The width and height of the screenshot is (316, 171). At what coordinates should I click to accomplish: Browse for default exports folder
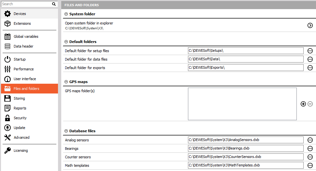tap(310, 68)
